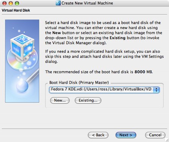
Task: Go to the next wizard step
Action: tap(126, 135)
